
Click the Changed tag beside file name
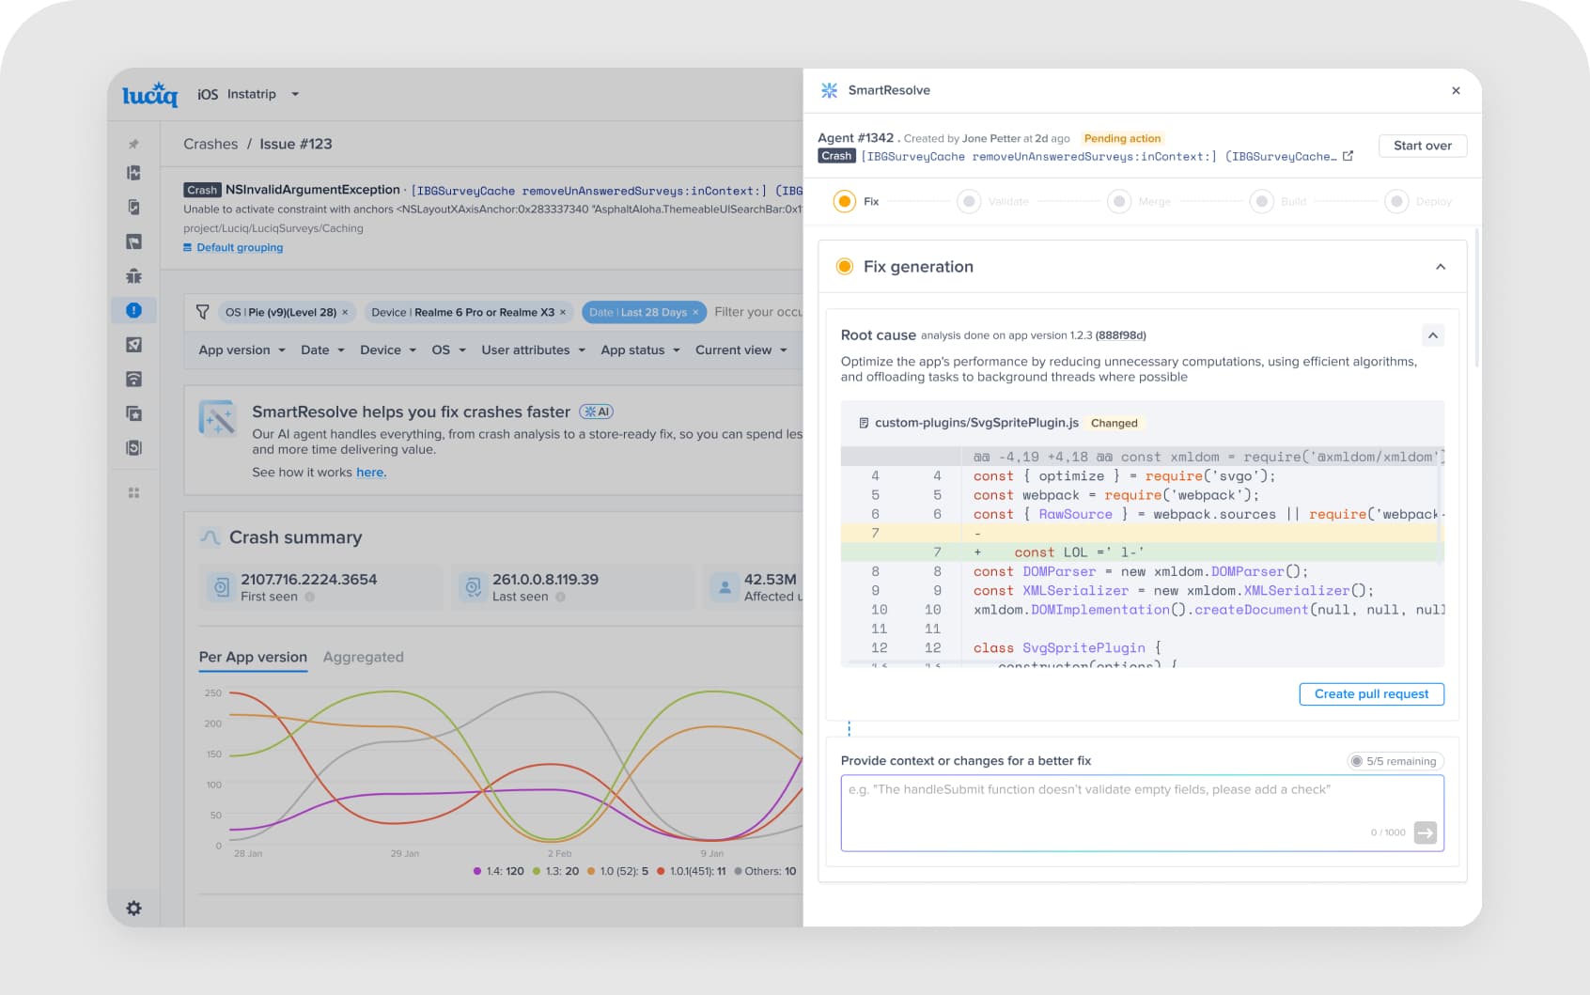click(1114, 423)
